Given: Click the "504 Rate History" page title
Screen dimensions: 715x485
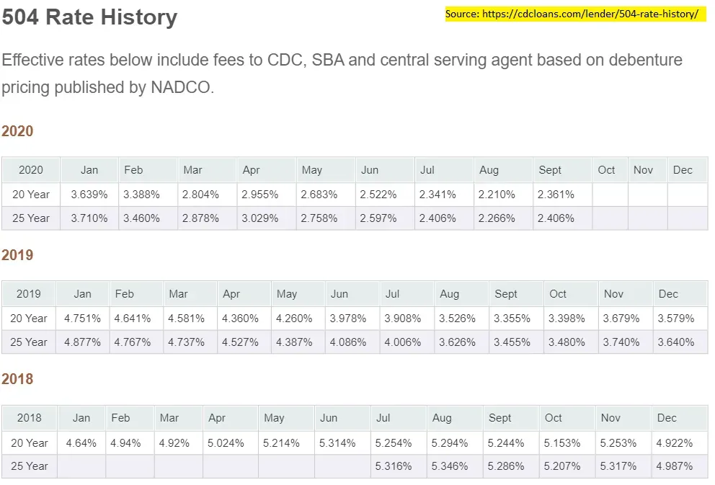Looking at the screenshot, I should tap(89, 17).
